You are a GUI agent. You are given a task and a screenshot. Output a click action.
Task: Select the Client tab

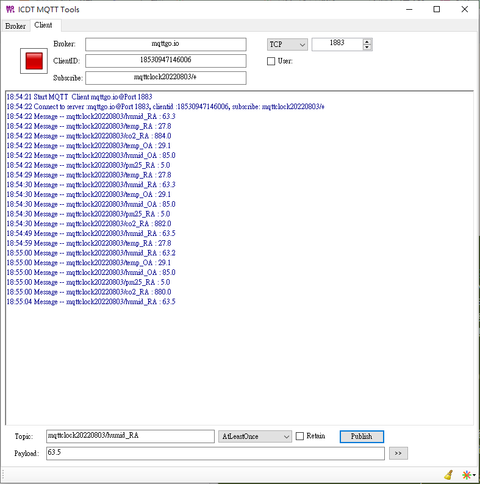click(43, 26)
